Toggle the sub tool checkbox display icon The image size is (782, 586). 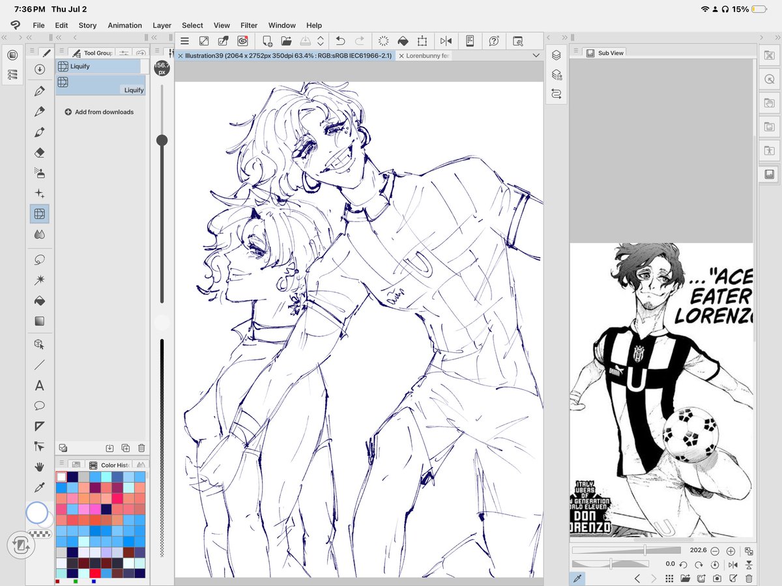pyautogui.click(x=63, y=448)
